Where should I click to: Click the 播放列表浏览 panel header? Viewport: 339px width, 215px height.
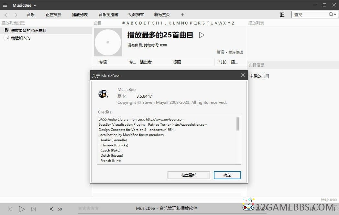pos(13,23)
